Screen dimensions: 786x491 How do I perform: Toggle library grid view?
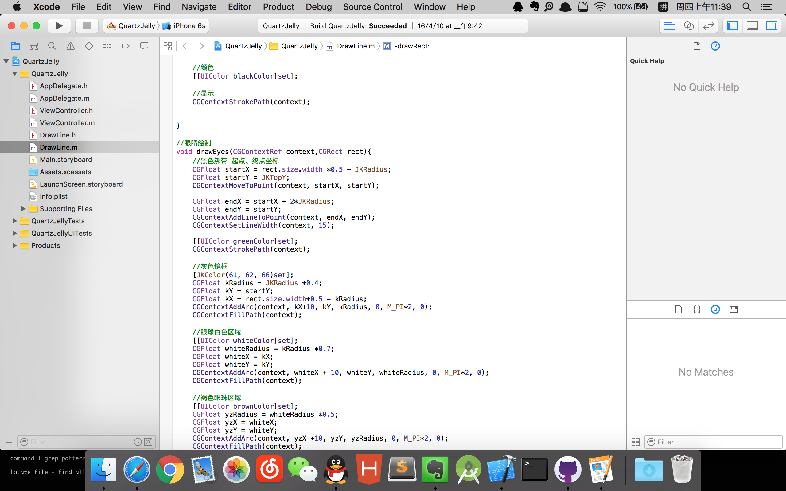(635, 442)
